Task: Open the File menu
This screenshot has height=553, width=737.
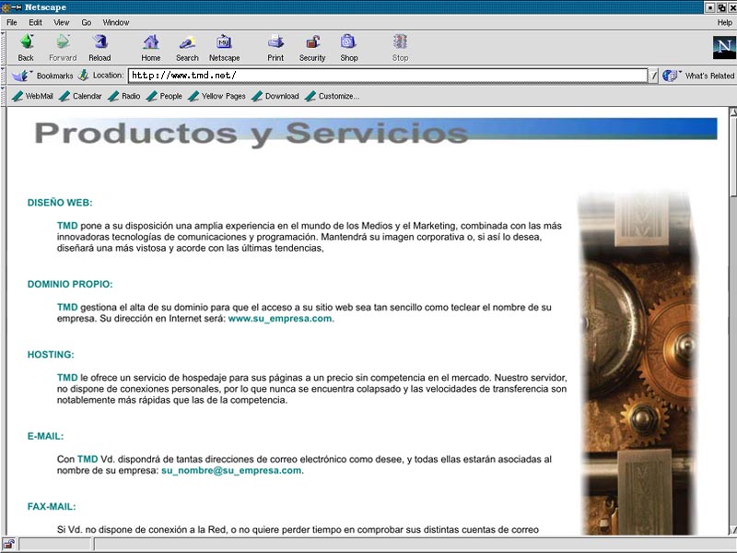Action: (x=12, y=22)
